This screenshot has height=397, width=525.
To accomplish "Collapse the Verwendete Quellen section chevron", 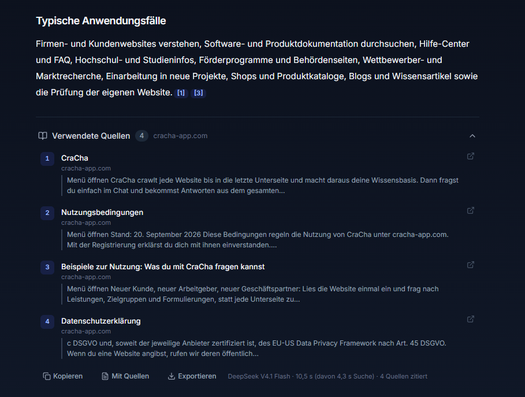I will click(472, 136).
